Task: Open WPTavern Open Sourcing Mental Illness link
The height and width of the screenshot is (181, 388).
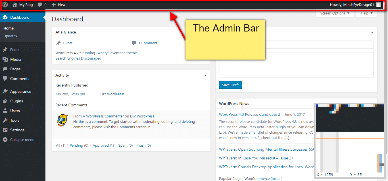Action: point(267,149)
